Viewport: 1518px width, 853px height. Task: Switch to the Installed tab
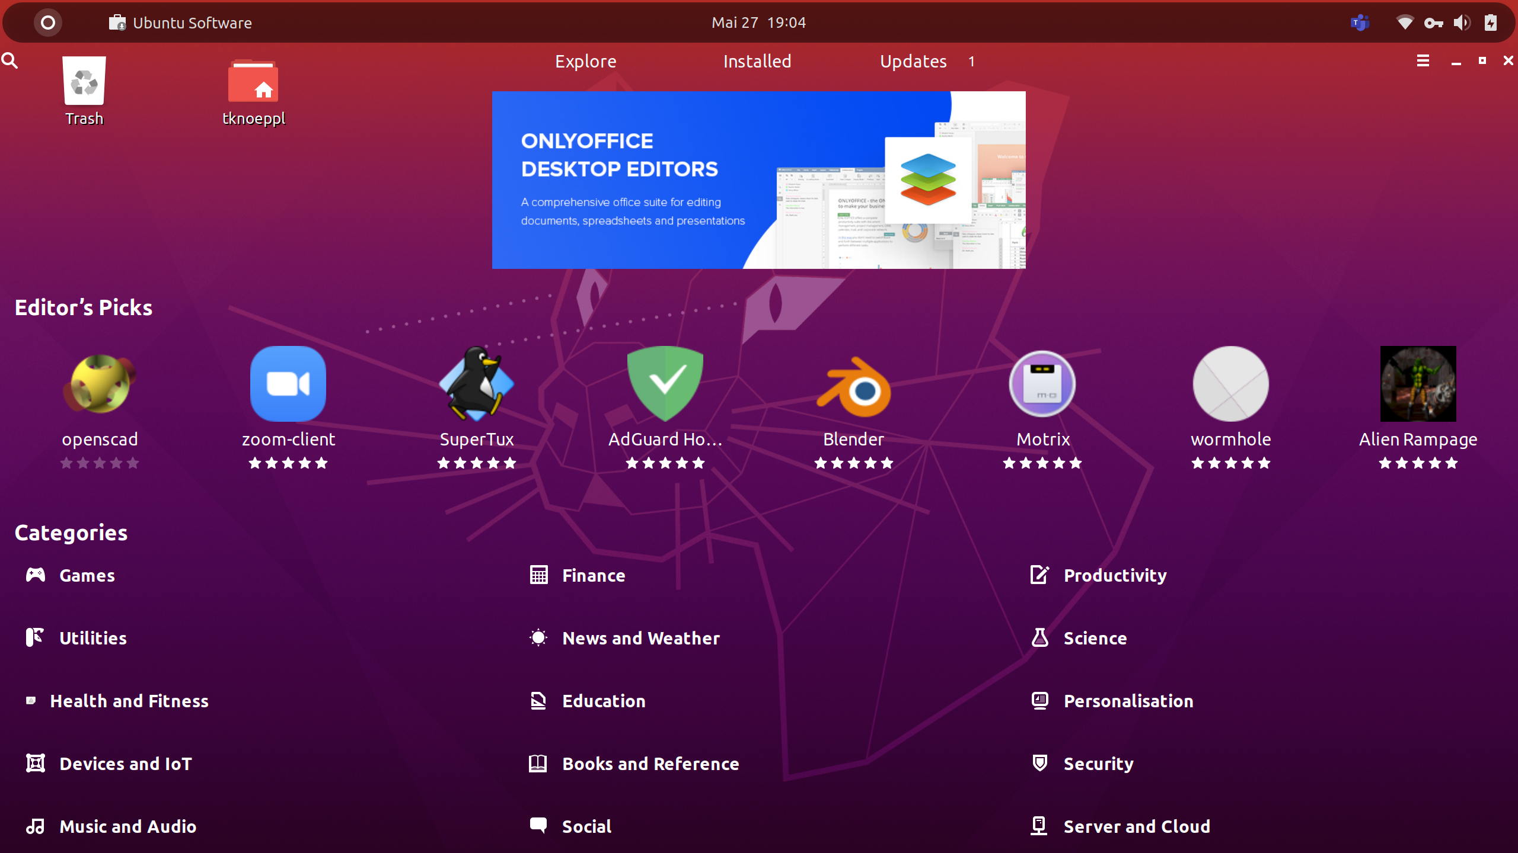point(757,61)
